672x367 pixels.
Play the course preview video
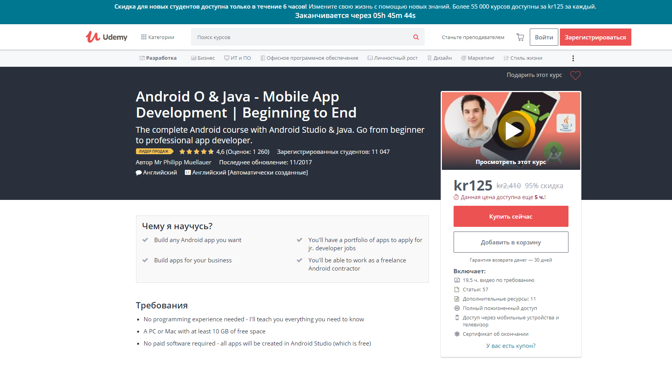513,131
